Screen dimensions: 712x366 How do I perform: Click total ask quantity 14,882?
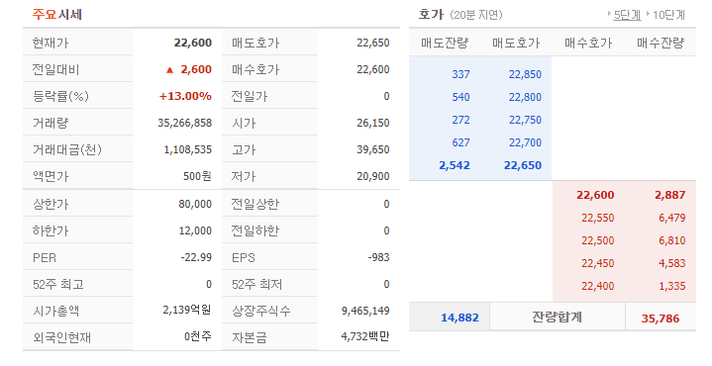click(x=459, y=318)
